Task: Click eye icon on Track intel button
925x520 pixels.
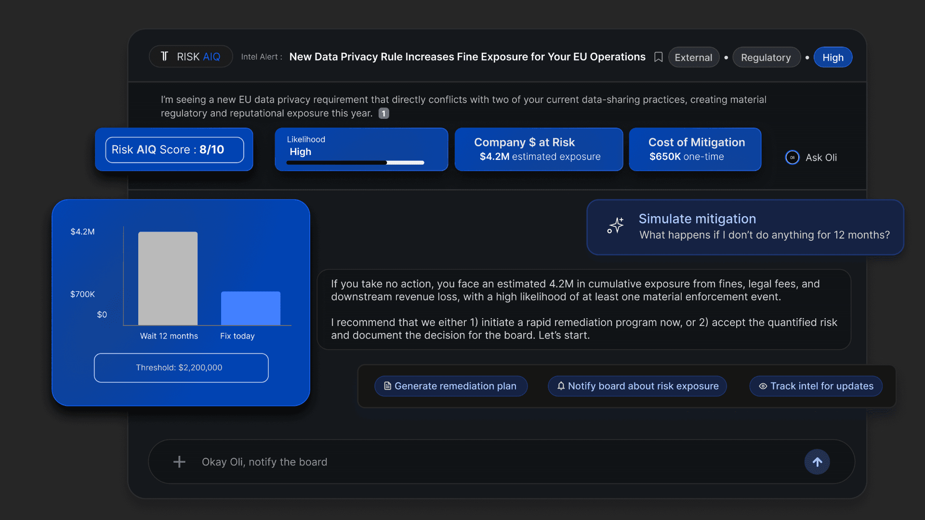Action: (763, 386)
